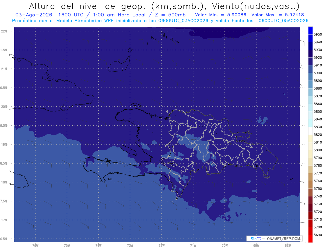Click the 5690 legend value
323x249 pixels.
318,235
